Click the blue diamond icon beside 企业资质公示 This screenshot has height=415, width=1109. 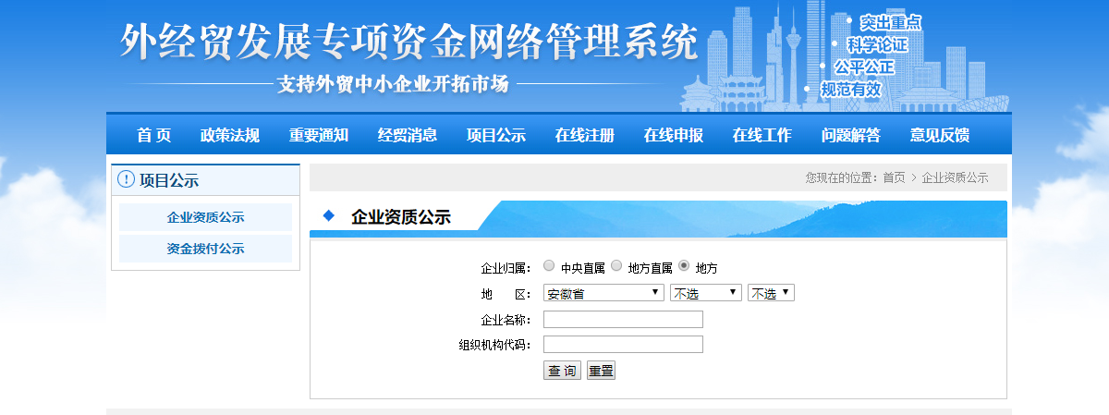click(328, 216)
